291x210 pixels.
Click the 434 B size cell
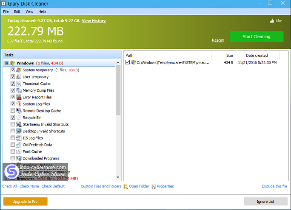tap(228, 62)
